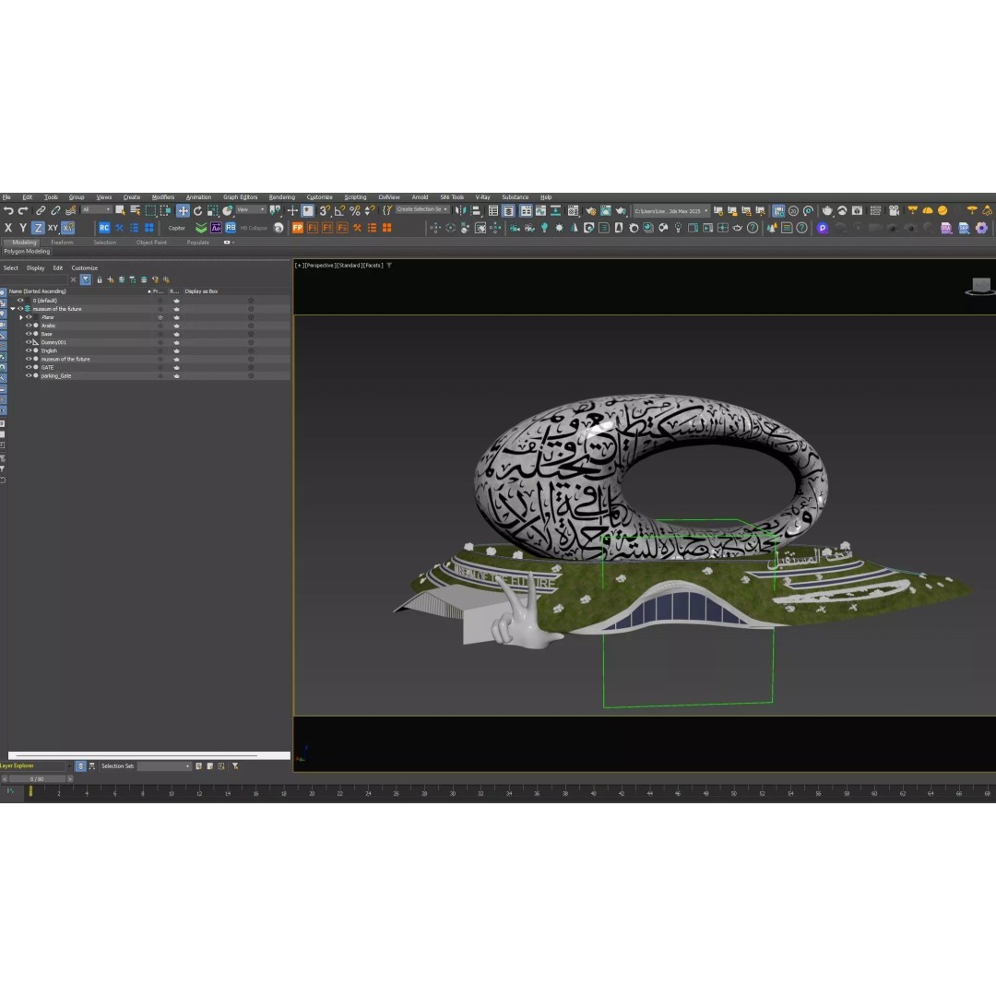The height and width of the screenshot is (996, 996).
Task: Click the After Effects Ae icon
Action: point(216,228)
